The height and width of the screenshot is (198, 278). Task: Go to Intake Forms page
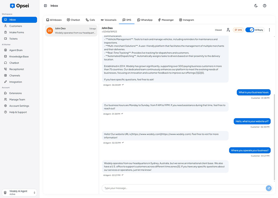point(19,32)
